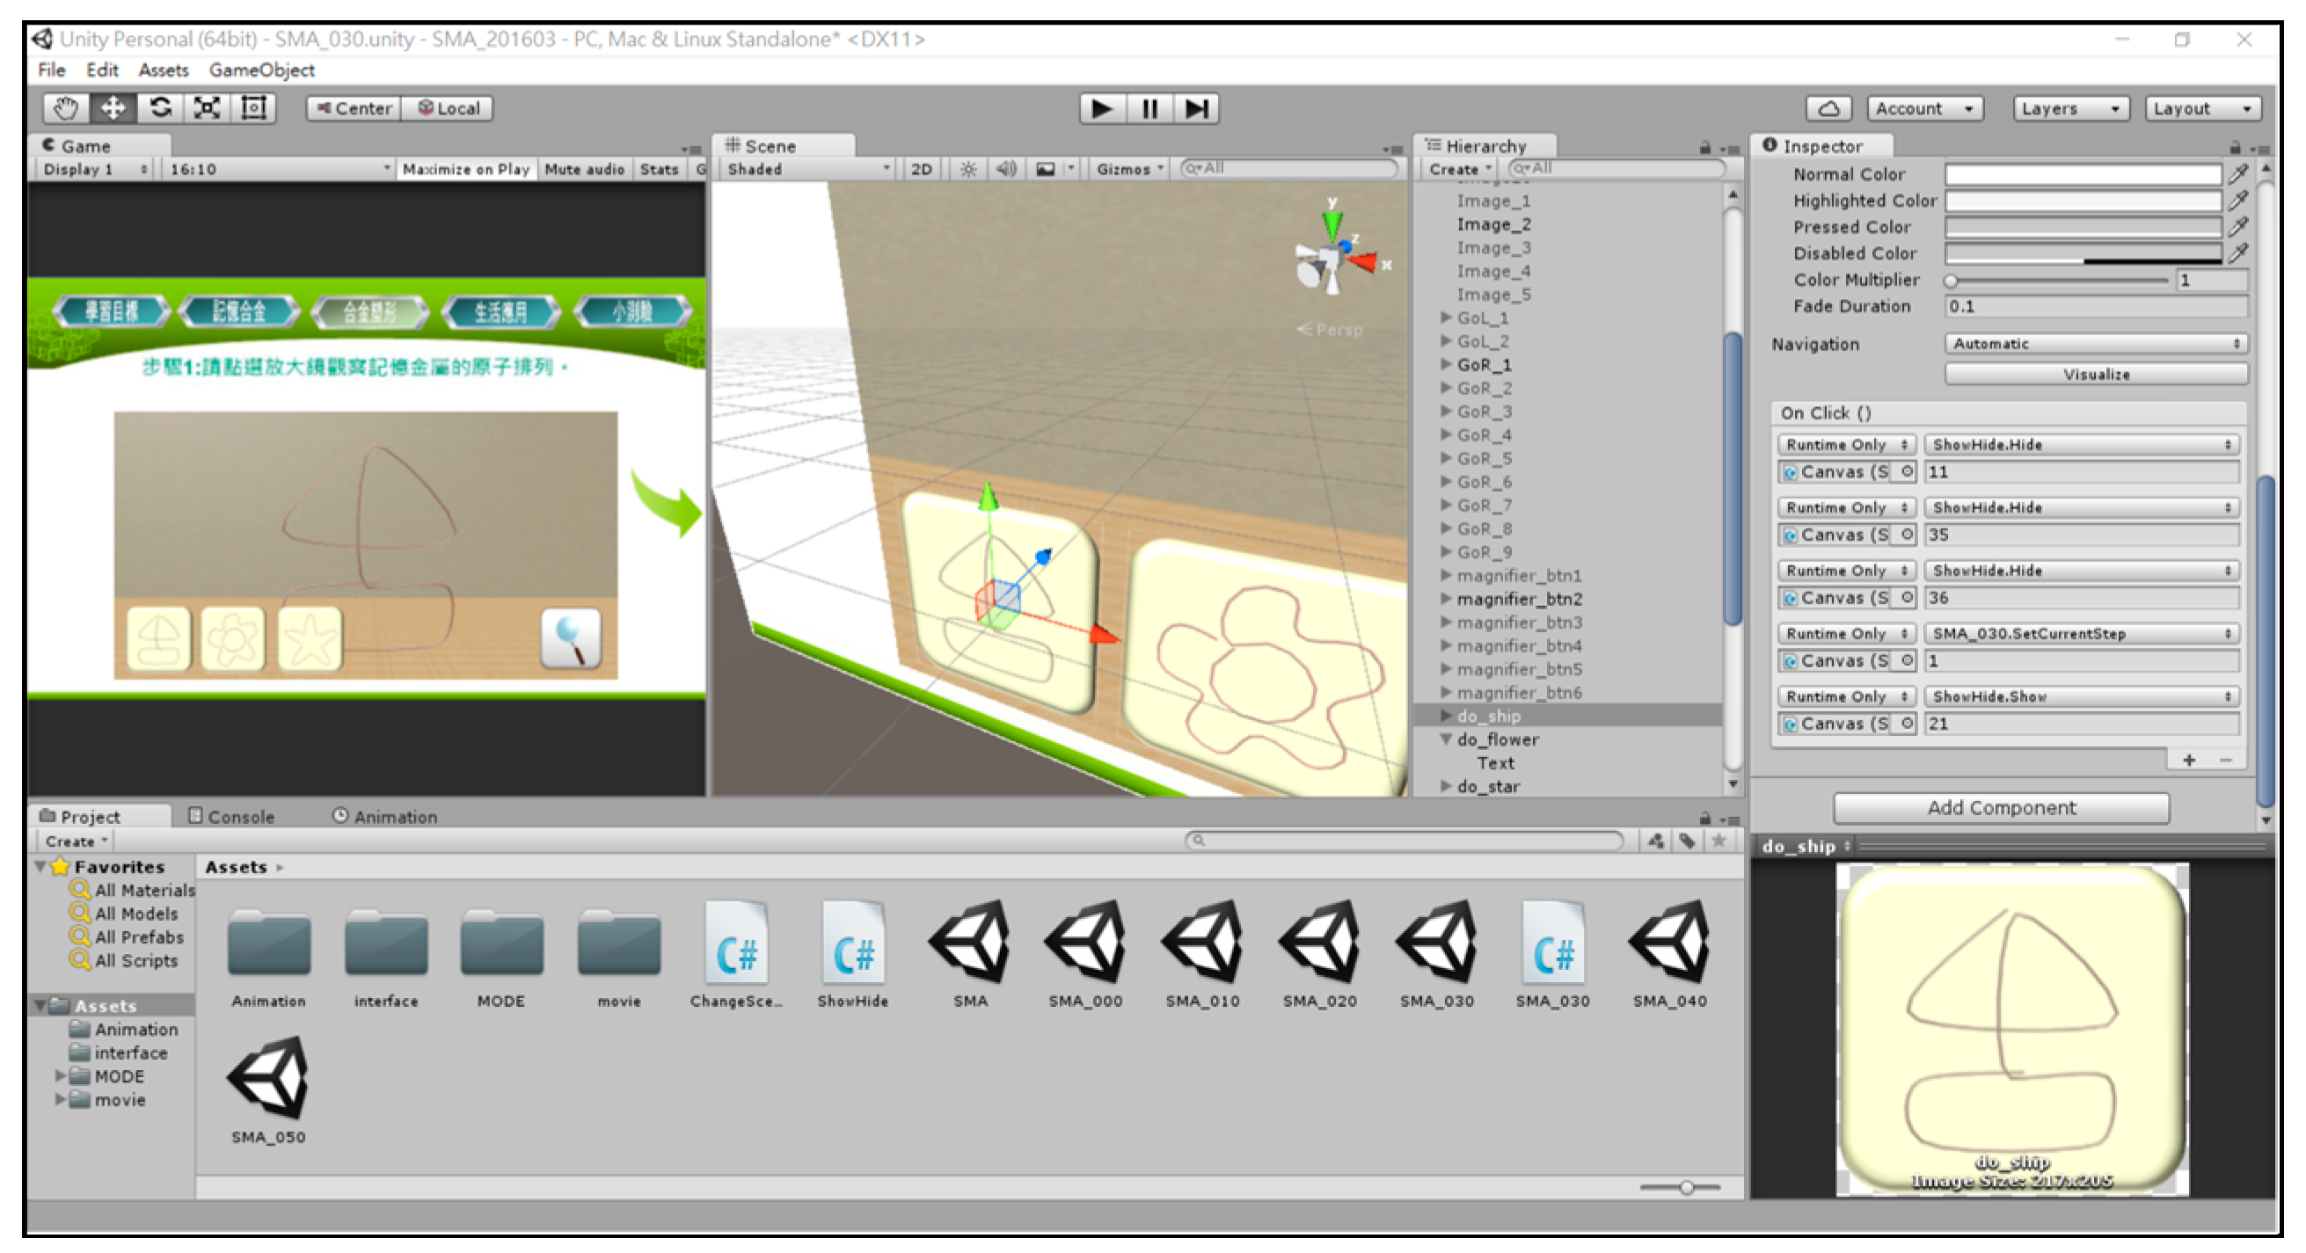
Task: Open the Assets menu
Action: (163, 69)
